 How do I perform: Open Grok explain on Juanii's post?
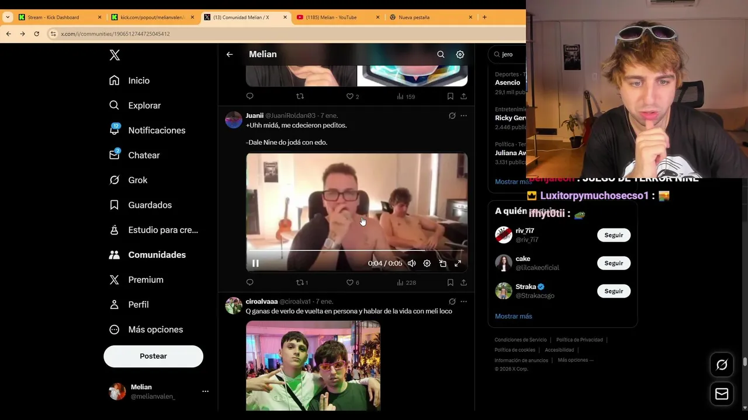[452, 116]
